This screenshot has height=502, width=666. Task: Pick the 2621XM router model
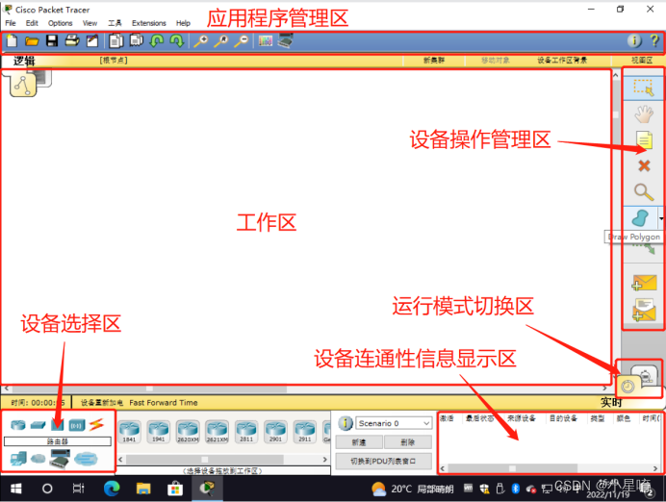point(218,432)
